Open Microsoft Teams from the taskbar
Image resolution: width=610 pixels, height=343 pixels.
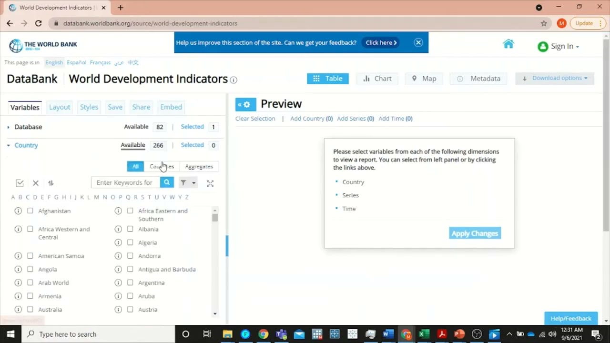point(281,334)
